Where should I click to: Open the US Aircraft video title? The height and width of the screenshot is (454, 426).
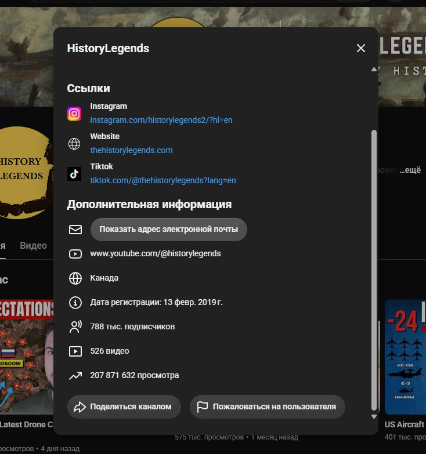(x=405, y=424)
